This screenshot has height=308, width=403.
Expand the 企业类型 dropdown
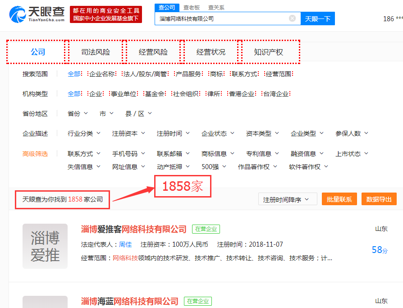click(307, 133)
